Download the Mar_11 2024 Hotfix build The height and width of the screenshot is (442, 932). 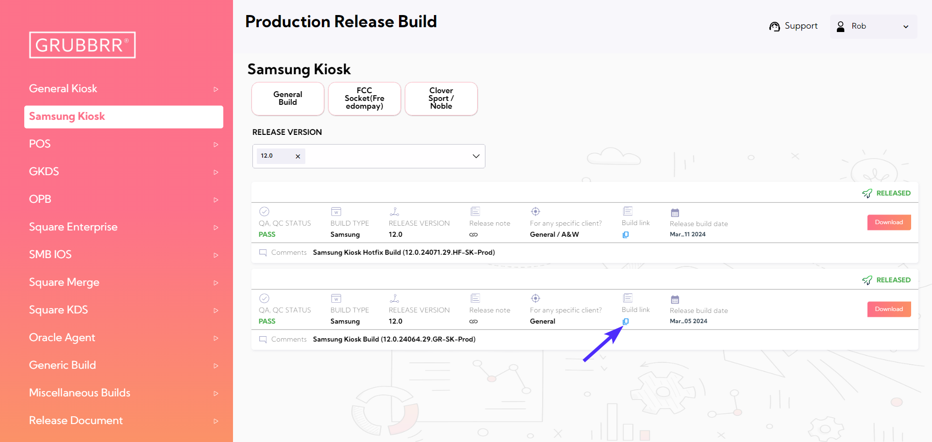[889, 222]
